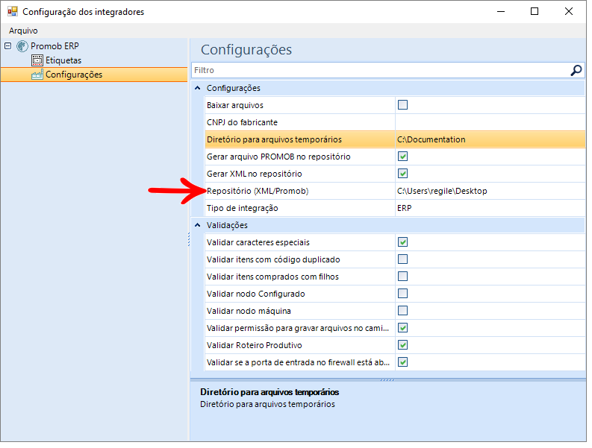Select the Validar nodo máquina label

click(249, 311)
